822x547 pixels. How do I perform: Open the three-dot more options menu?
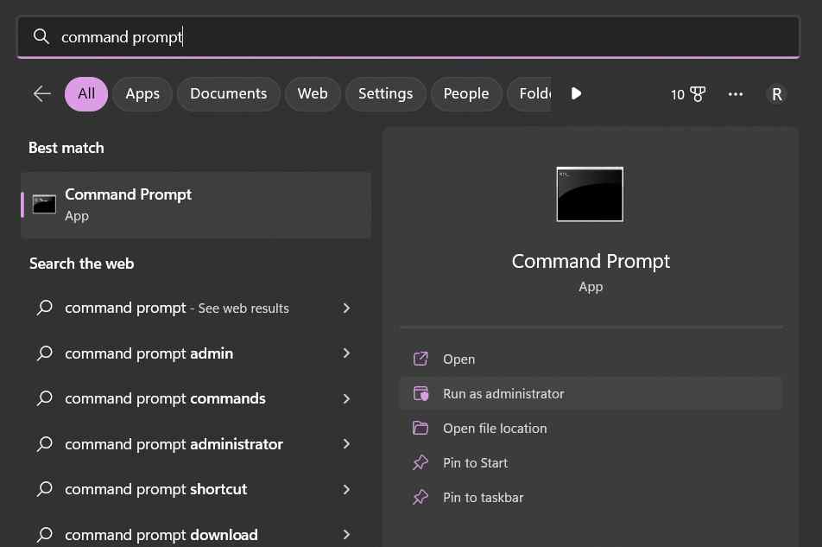736,94
